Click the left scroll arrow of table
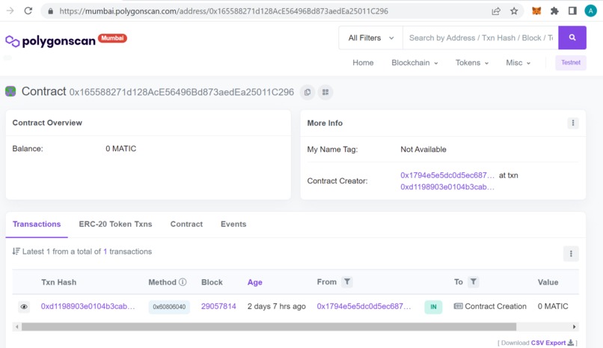The image size is (603, 348). (x=16, y=327)
